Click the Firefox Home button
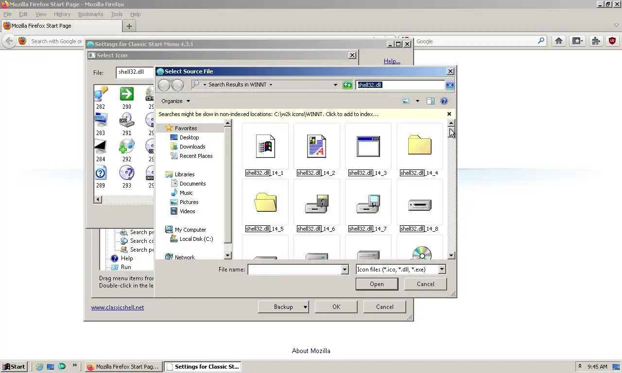This screenshot has height=373, width=622. [559, 41]
